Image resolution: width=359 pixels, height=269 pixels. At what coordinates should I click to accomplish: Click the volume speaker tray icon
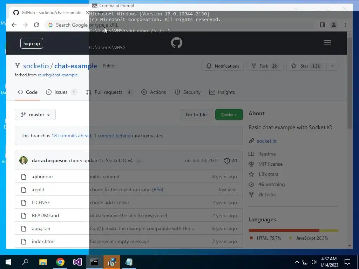[x=313, y=262]
